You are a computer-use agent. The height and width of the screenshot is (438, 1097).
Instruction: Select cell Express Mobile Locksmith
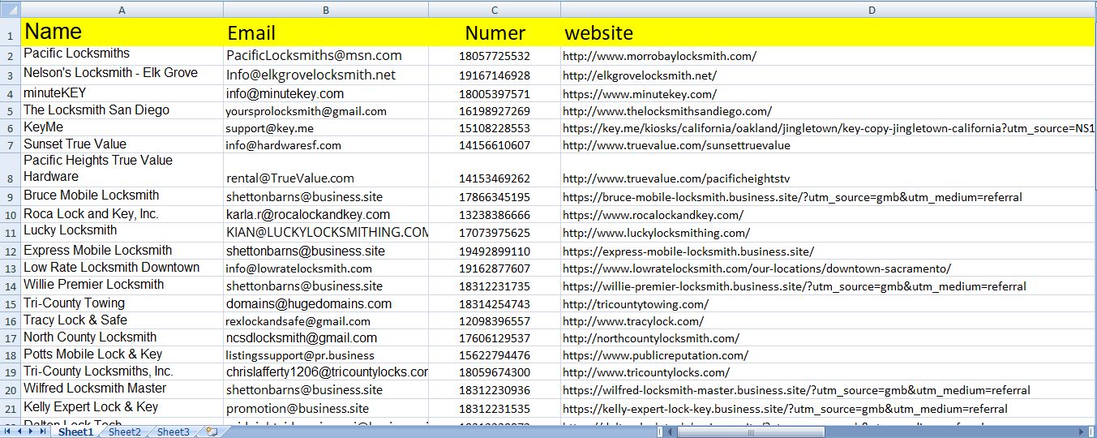(122, 251)
